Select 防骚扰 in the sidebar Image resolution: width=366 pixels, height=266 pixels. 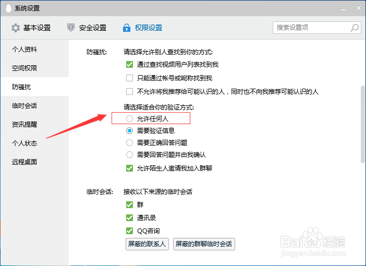[x=35, y=87]
